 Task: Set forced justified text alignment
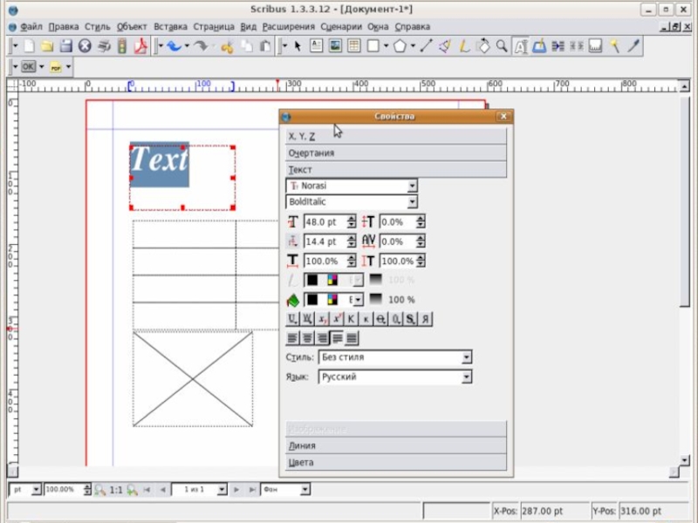tap(352, 338)
